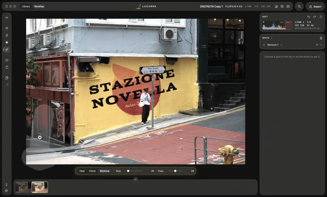The image size is (327, 197).
Task: Click the LUCARNE logo
Action: [146, 6]
